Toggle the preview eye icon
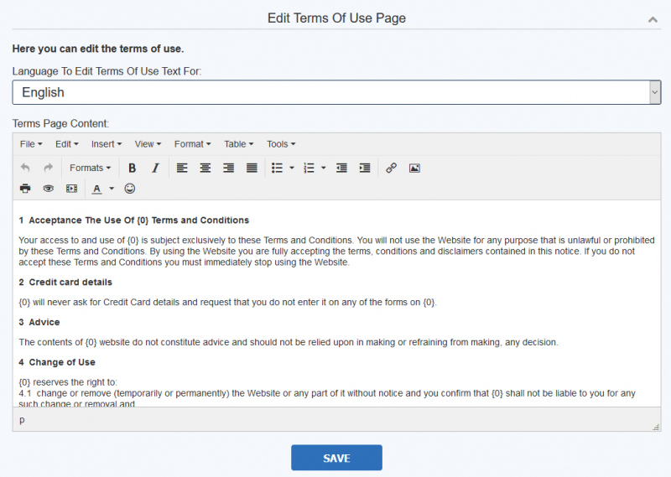The image size is (671, 477). (49, 189)
